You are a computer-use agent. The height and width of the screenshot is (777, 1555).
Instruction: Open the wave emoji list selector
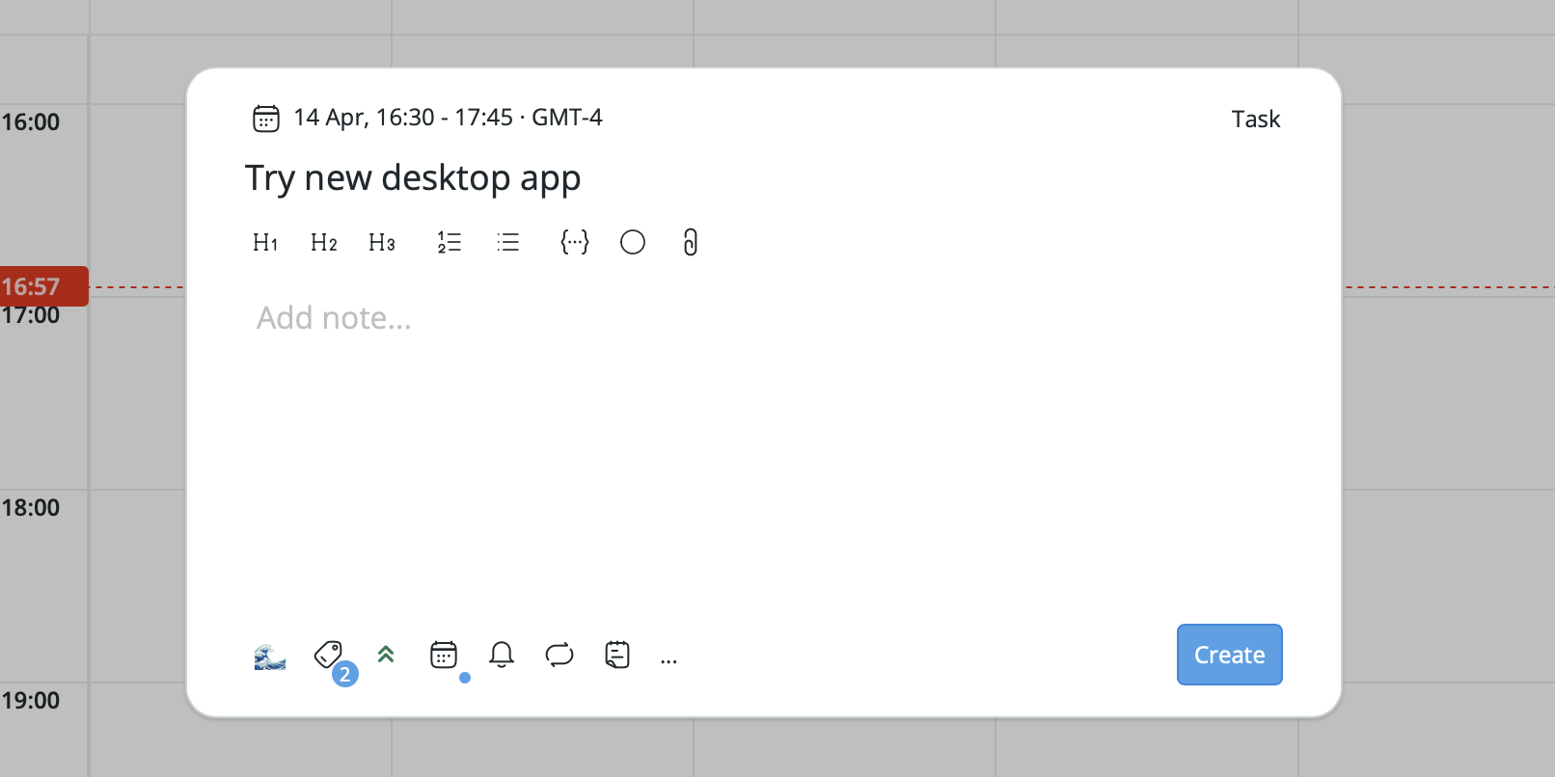[270, 656]
